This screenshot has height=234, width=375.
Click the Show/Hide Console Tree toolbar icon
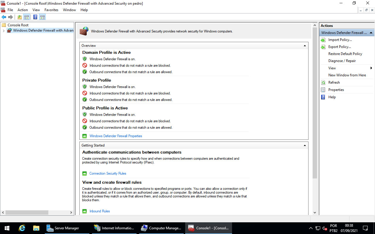pos(27,17)
